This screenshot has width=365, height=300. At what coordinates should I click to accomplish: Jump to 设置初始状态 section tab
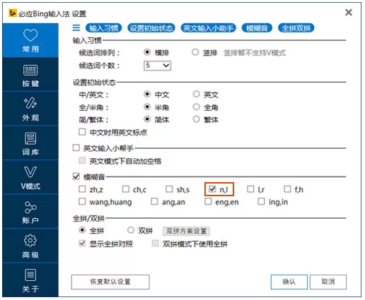[151, 28]
